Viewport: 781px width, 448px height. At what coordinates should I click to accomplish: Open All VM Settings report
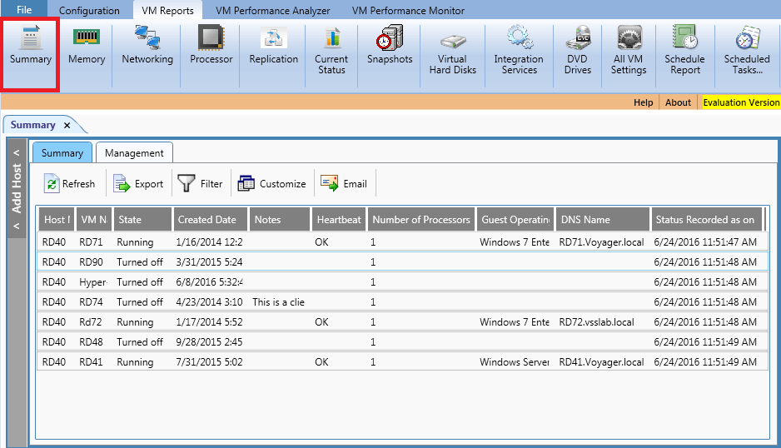[x=629, y=52]
